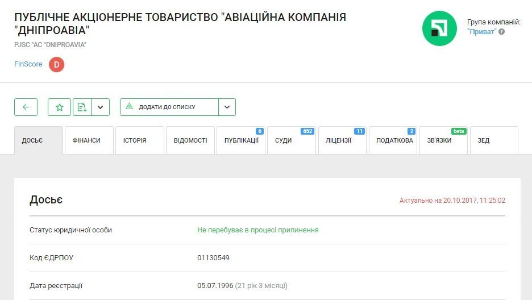Click the ЄДРПОУ code 01130549
The width and height of the screenshot is (532, 300).
[213, 258]
